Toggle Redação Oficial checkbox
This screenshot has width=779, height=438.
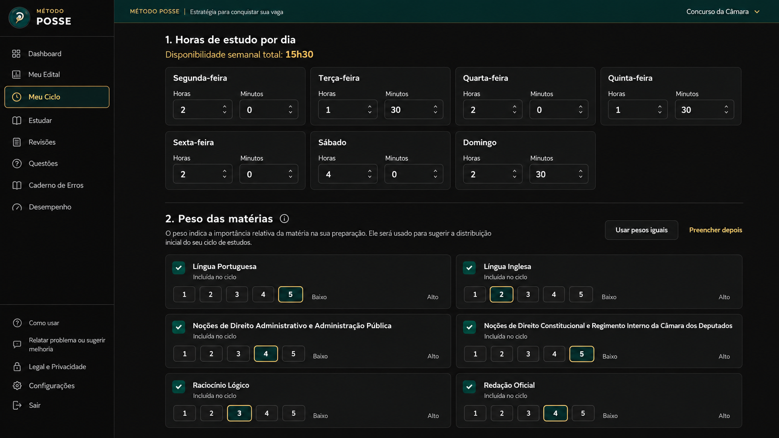[x=469, y=386]
